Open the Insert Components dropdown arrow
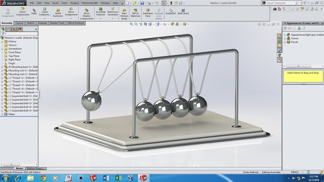Viewport: 324px width, 182px height. click(23, 19)
